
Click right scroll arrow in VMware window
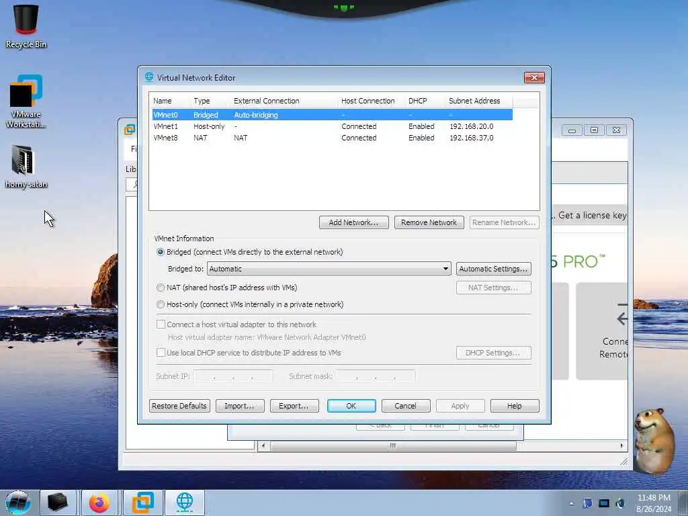[x=621, y=446]
